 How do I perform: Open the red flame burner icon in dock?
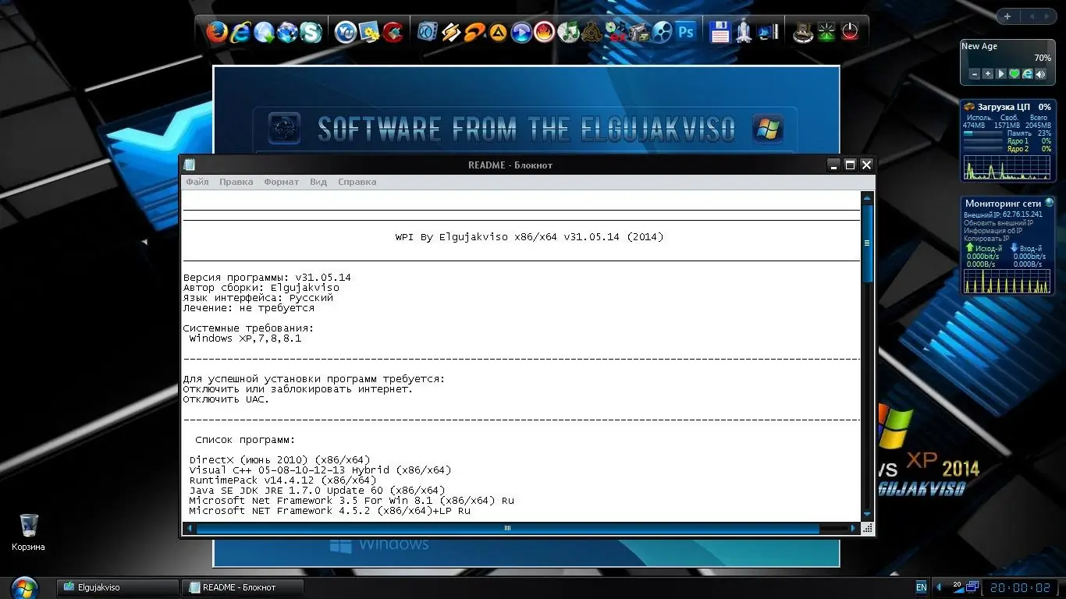(x=545, y=32)
